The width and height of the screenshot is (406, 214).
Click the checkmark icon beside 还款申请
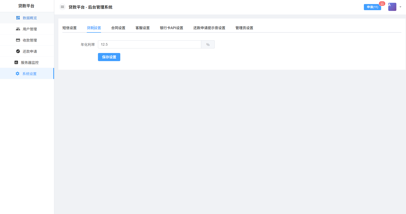(18, 51)
